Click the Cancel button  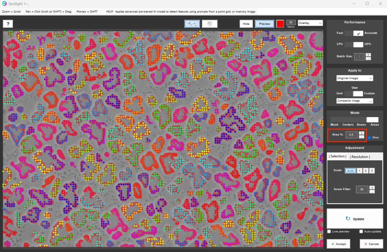[x=371, y=244]
